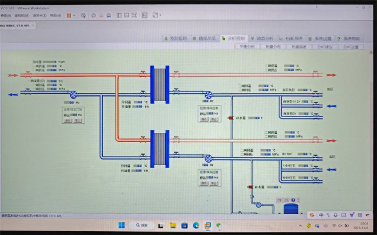Open File Explorer on the taskbar
This screenshot has width=377, height=235.
coord(173,225)
